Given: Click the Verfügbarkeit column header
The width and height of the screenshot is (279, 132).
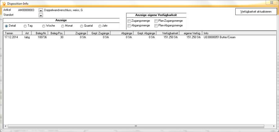Looking at the screenshot, I should click(x=168, y=33).
